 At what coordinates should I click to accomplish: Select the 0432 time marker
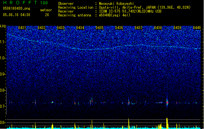[42, 27]
